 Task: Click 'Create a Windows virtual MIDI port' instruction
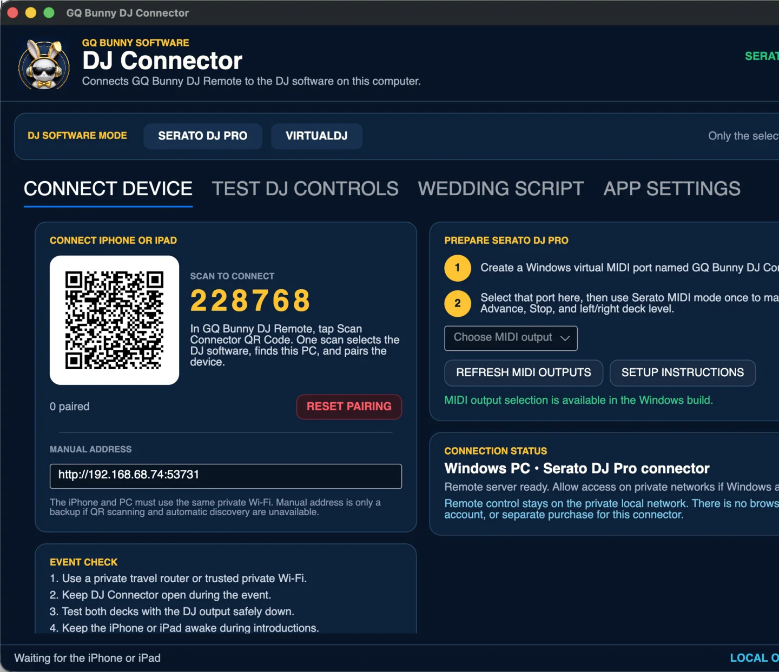(630, 268)
